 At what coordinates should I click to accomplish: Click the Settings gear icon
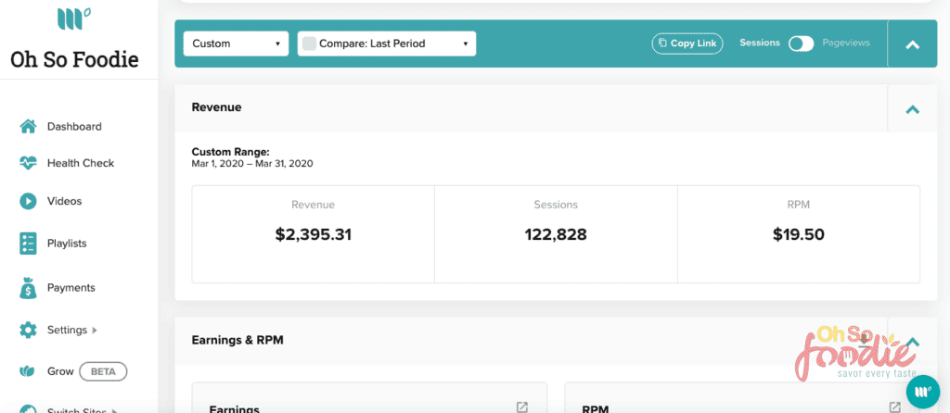(x=28, y=331)
